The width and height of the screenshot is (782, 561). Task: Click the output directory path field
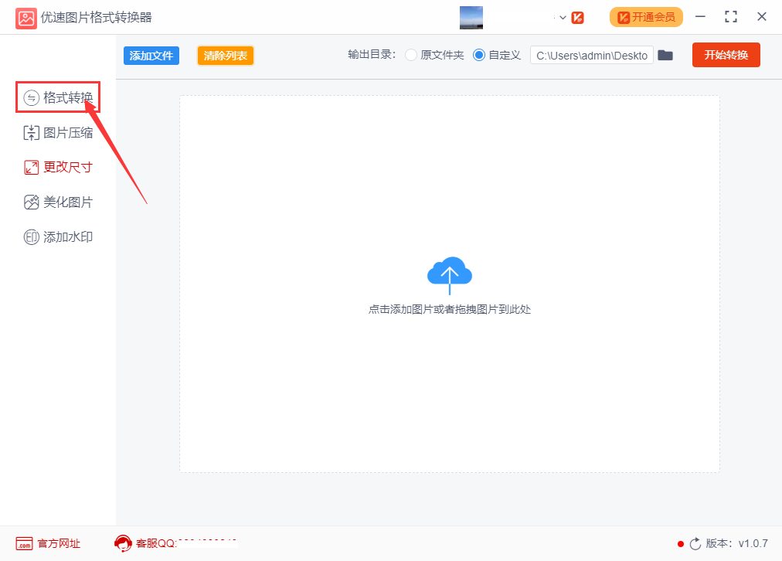tap(591, 55)
